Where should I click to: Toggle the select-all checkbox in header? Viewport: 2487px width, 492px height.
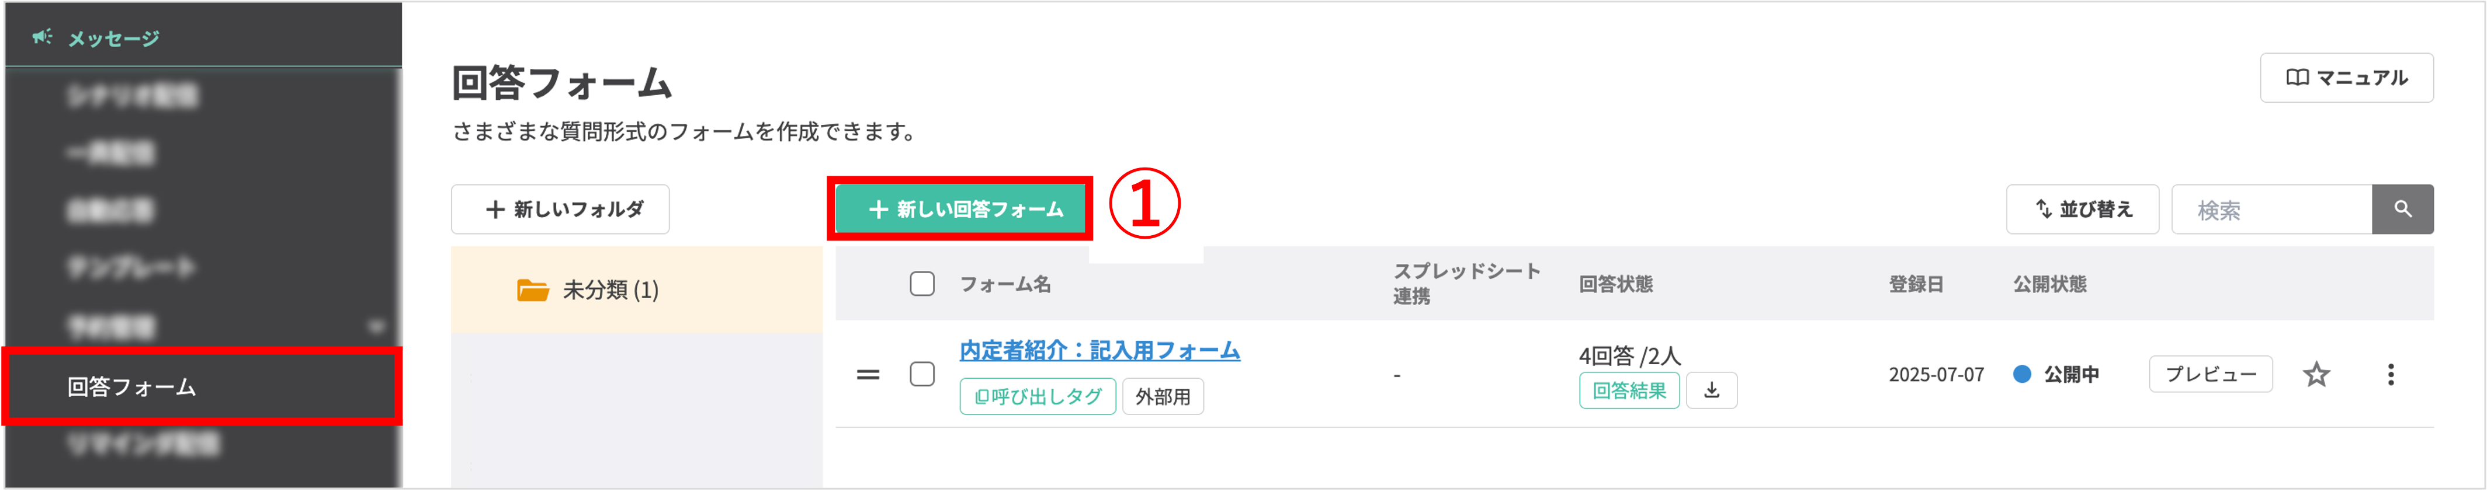tap(922, 284)
